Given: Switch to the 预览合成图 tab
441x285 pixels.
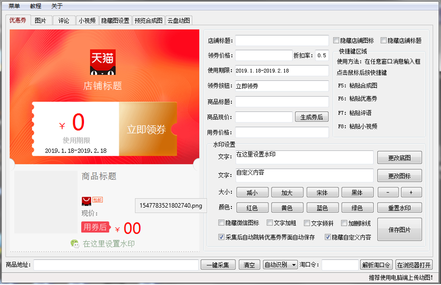Looking at the screenshot, I should pos(148,21).
